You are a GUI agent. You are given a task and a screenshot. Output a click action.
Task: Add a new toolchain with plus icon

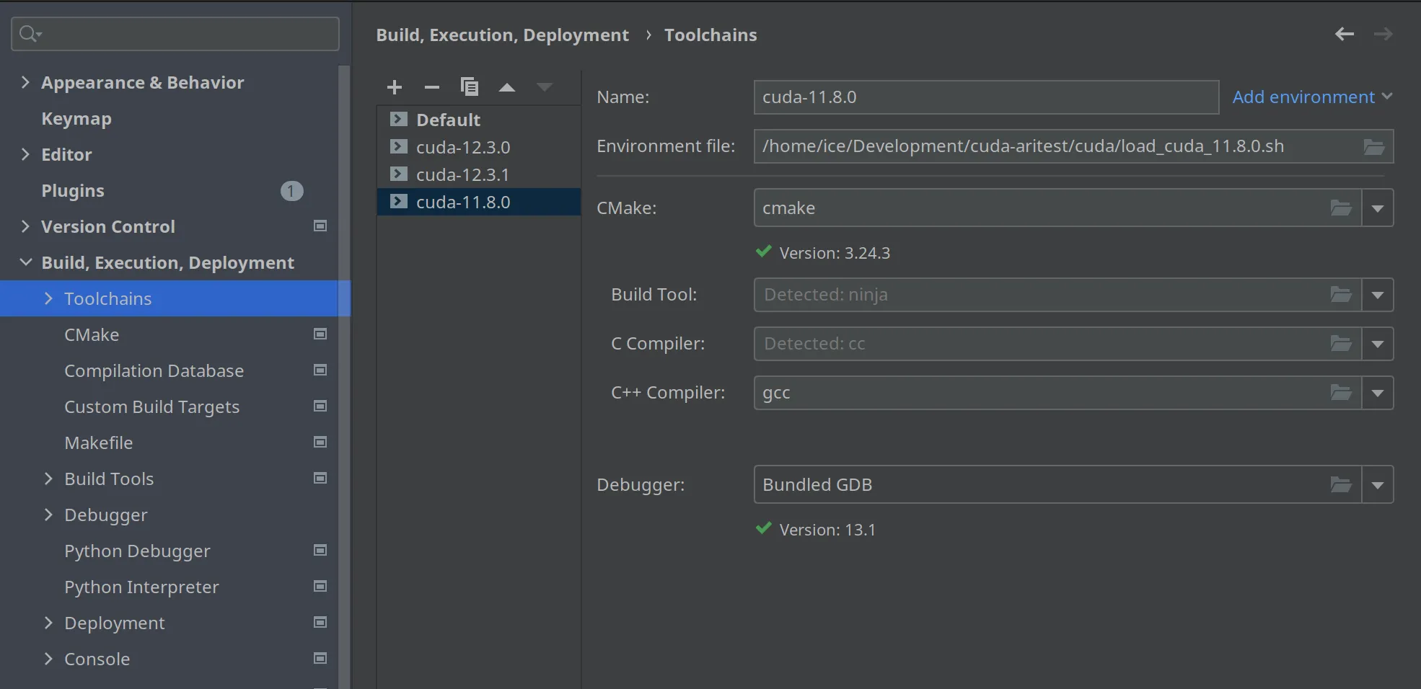click(395, 87)
